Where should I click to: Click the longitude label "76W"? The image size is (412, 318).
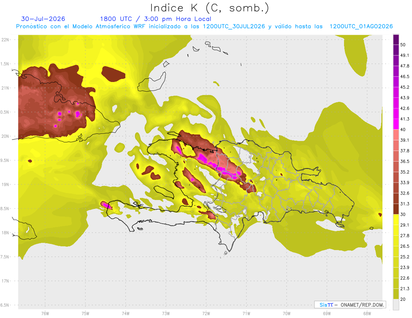pyautogui.click(x=45, y=314)
